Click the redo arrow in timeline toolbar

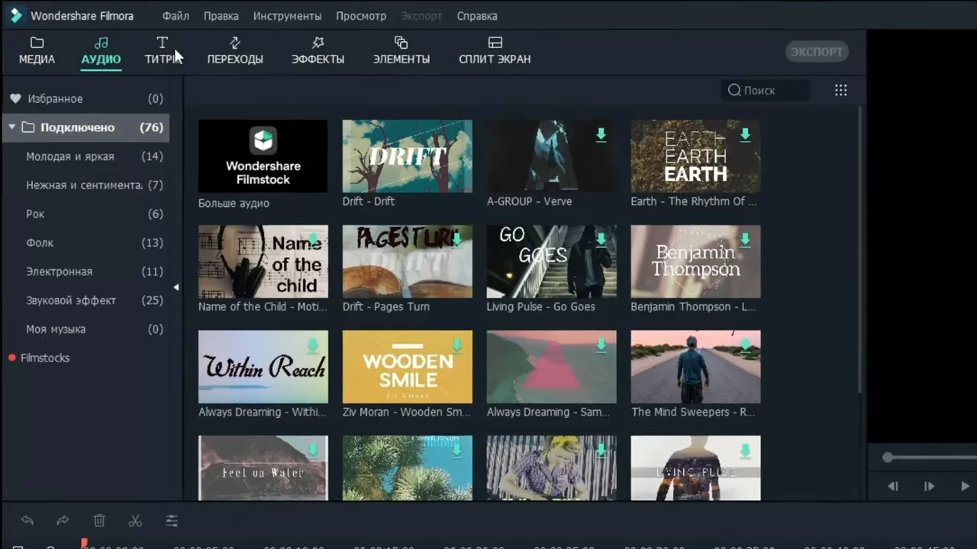[63, 521]
